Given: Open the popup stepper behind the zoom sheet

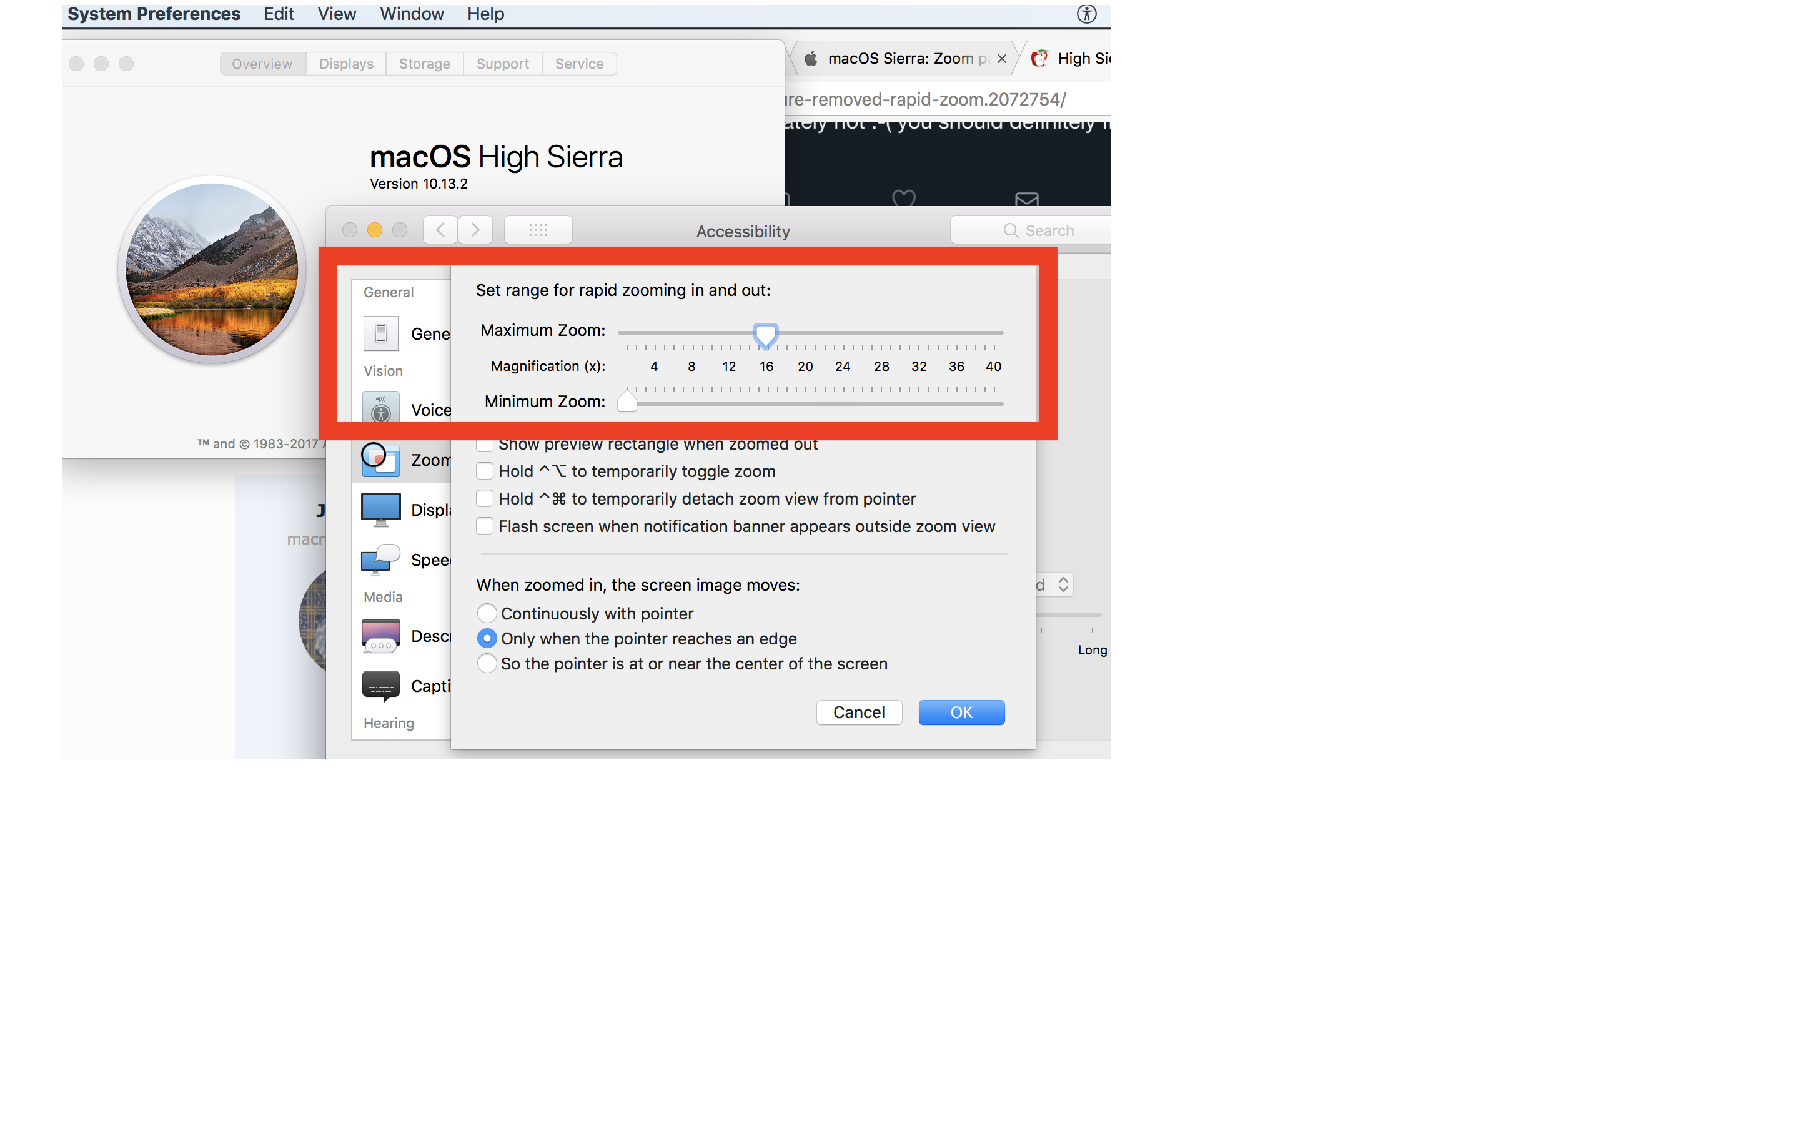Looking at the screenshot, I should pos(1063,584).
